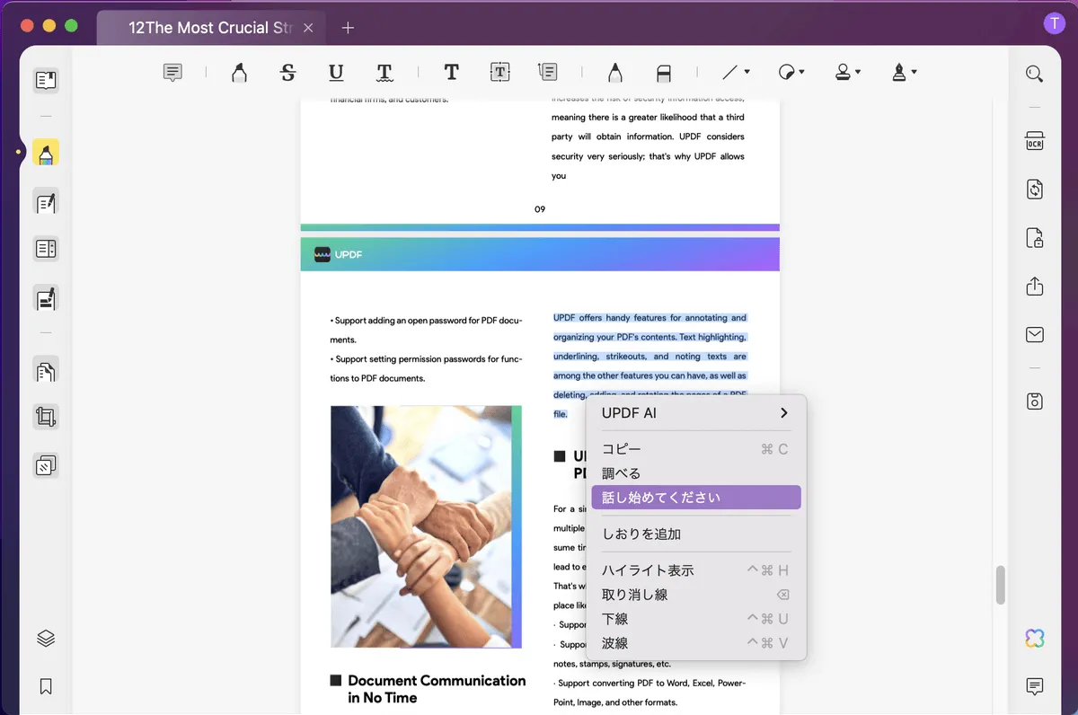The image size is (1078, 715).
Task: Open the Search magnifier icon
Action: [x=1035, y=74]
